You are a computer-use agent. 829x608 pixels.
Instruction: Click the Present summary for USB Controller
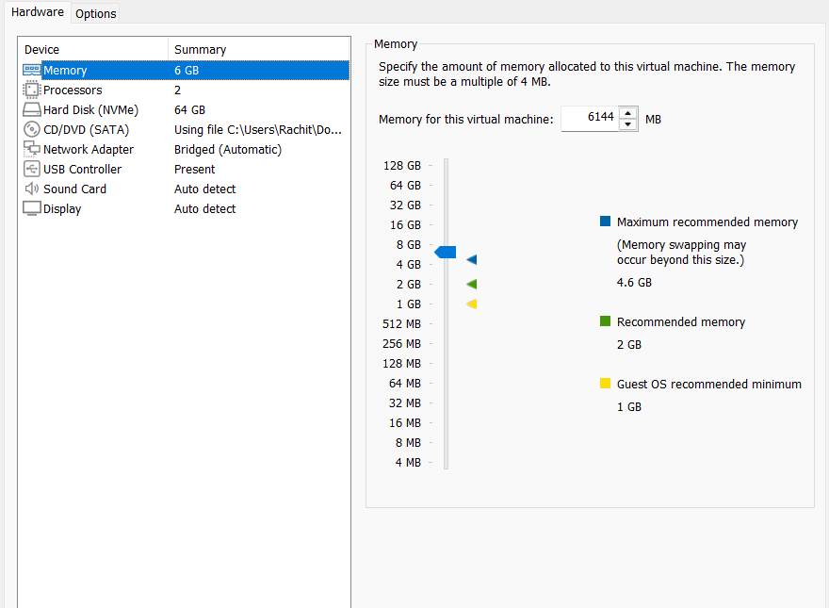point(195,170)
